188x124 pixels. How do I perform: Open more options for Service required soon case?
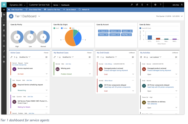47,64
